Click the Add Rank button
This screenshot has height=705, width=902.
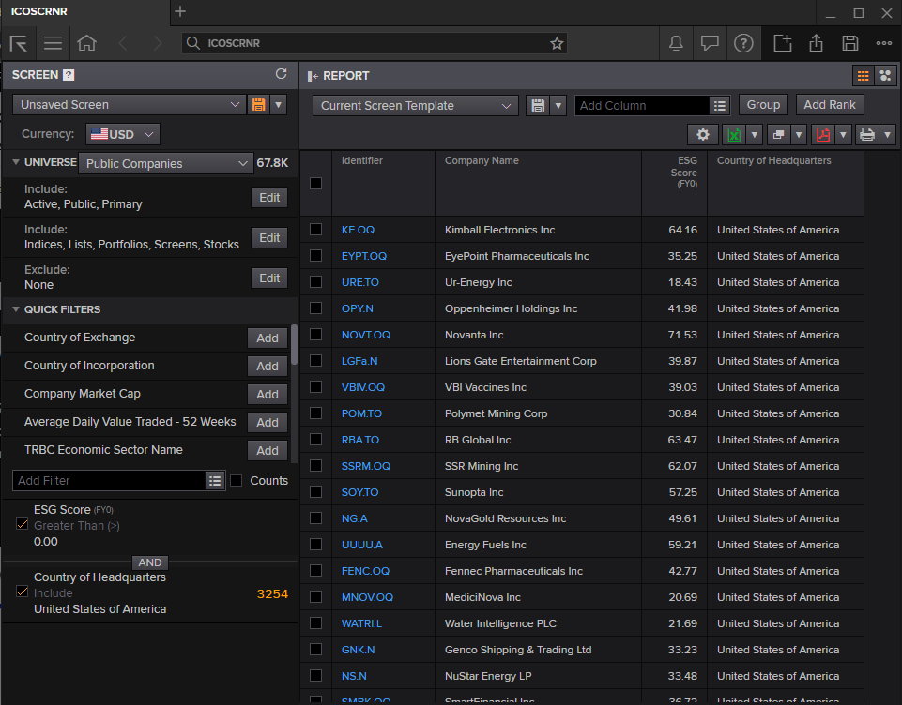830,104
